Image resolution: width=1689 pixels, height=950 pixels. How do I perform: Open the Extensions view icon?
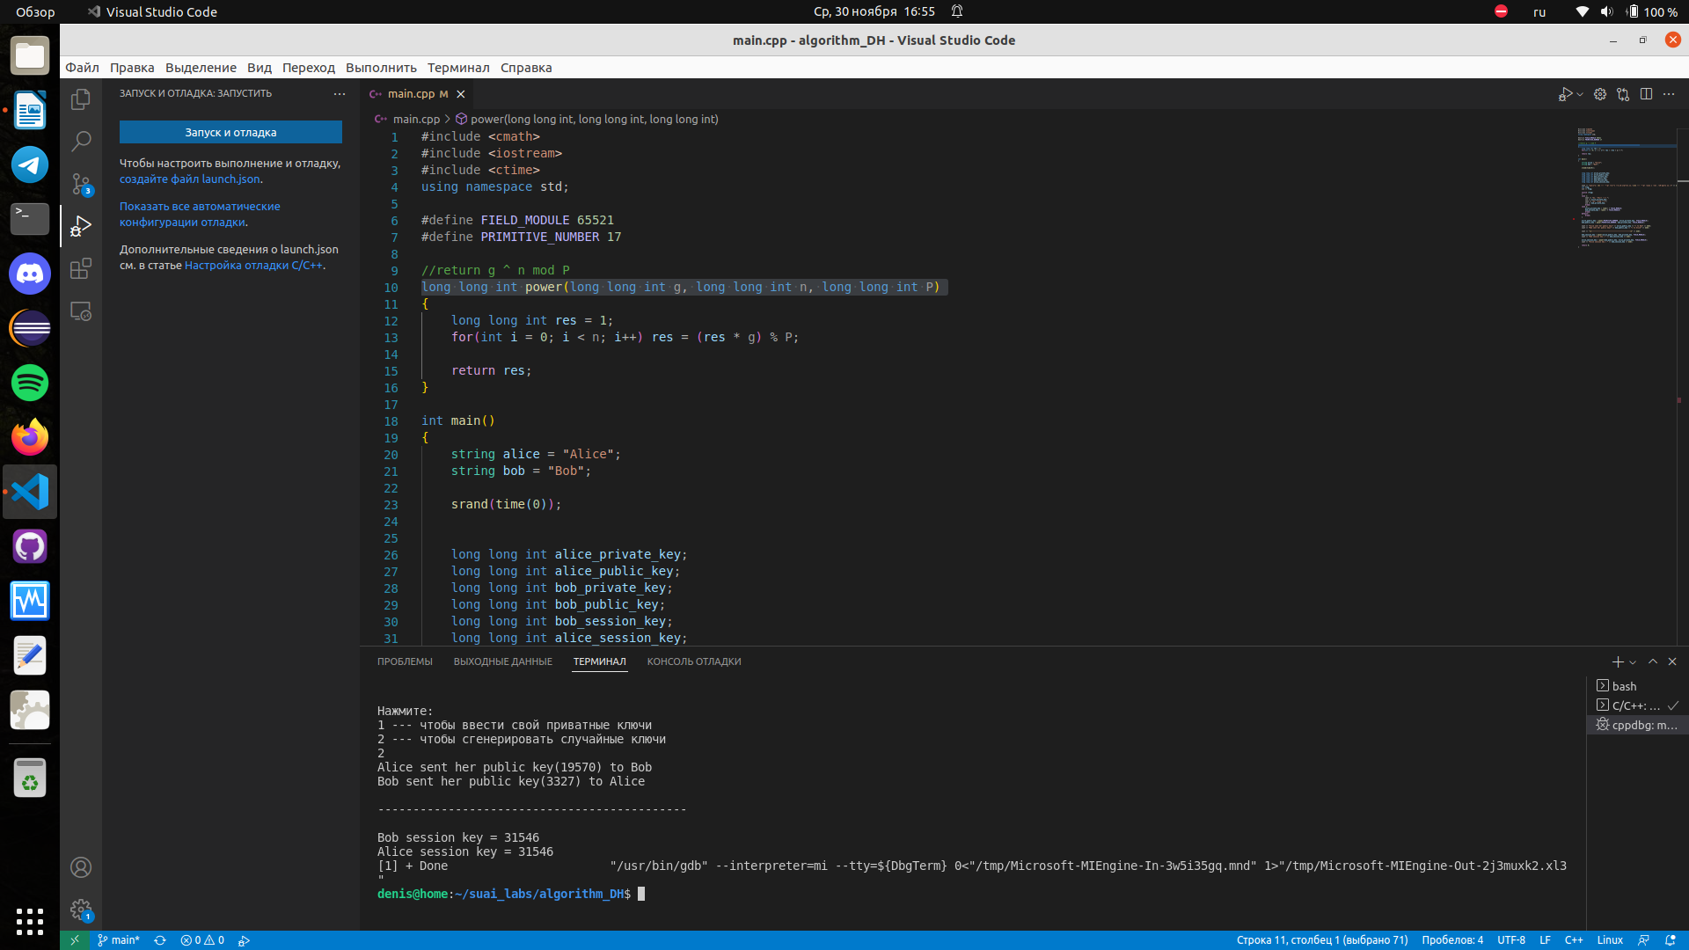[x=81, y=268]
